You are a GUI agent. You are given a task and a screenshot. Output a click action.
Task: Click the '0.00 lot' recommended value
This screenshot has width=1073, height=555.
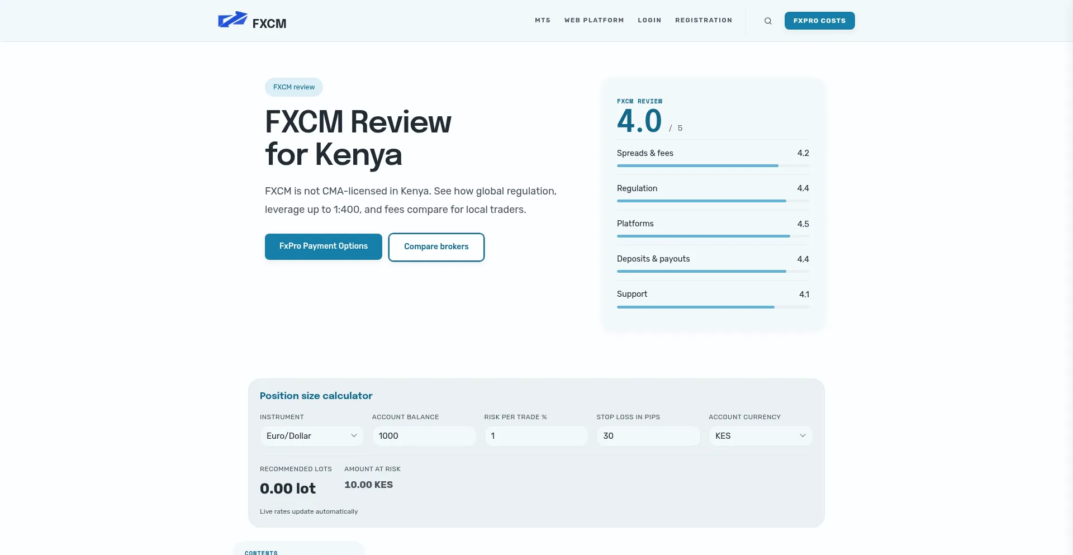tap(288, 488)
